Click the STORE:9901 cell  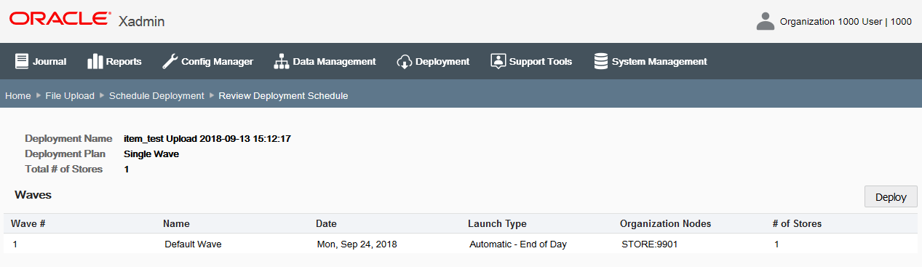pos(649,244)
